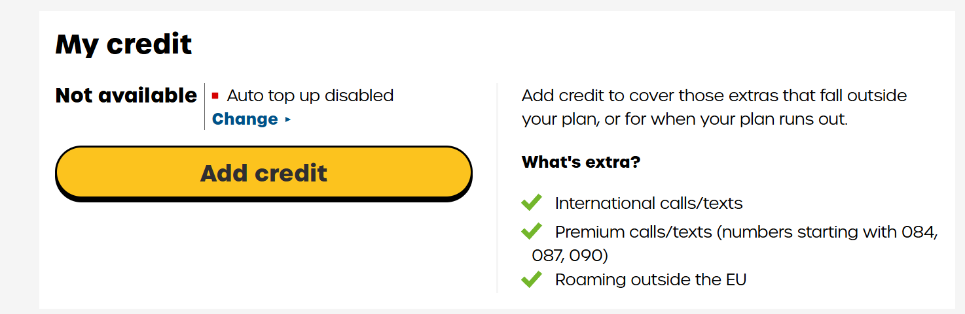Click the What's extra? subheading

click(x=581, y=162)
